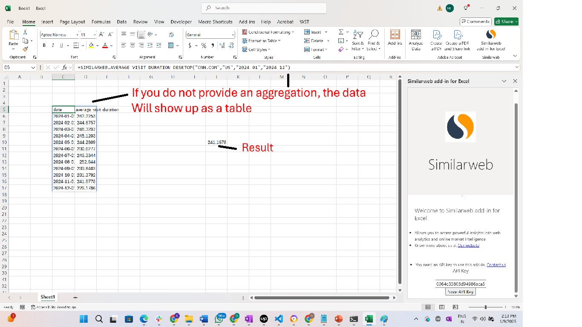The height and width of the screenshot is (327, 582).
Task: Open the Add-ins ribbon button
Action: pos(395,38)
